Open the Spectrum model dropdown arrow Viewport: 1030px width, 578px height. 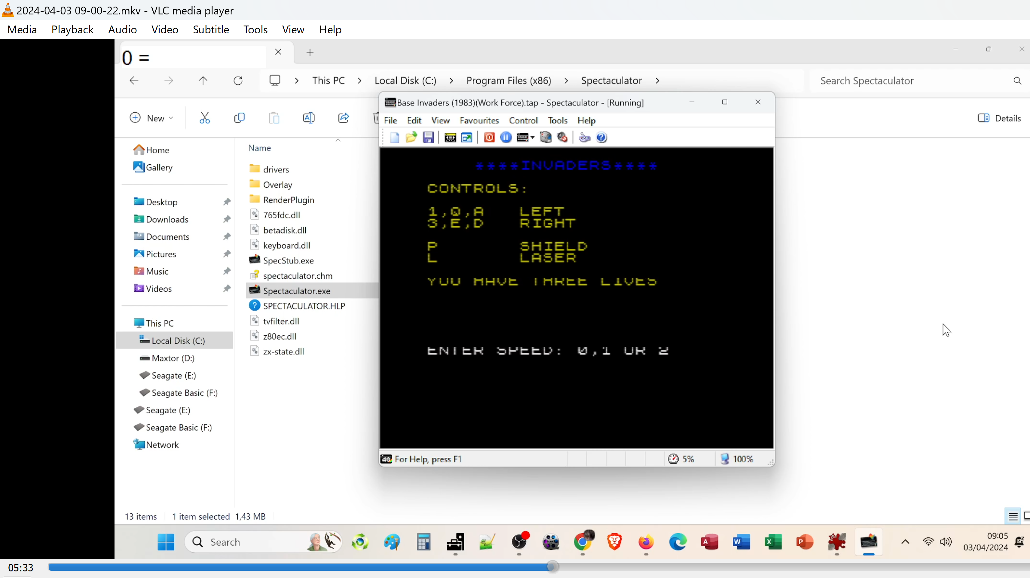[533, 138]
